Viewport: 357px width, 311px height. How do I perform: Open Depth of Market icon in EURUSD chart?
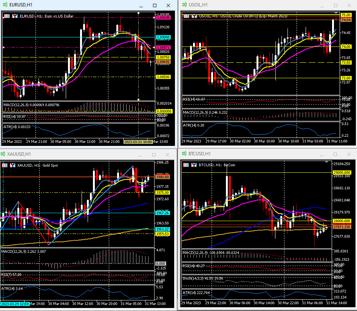[x=7, y=16]
